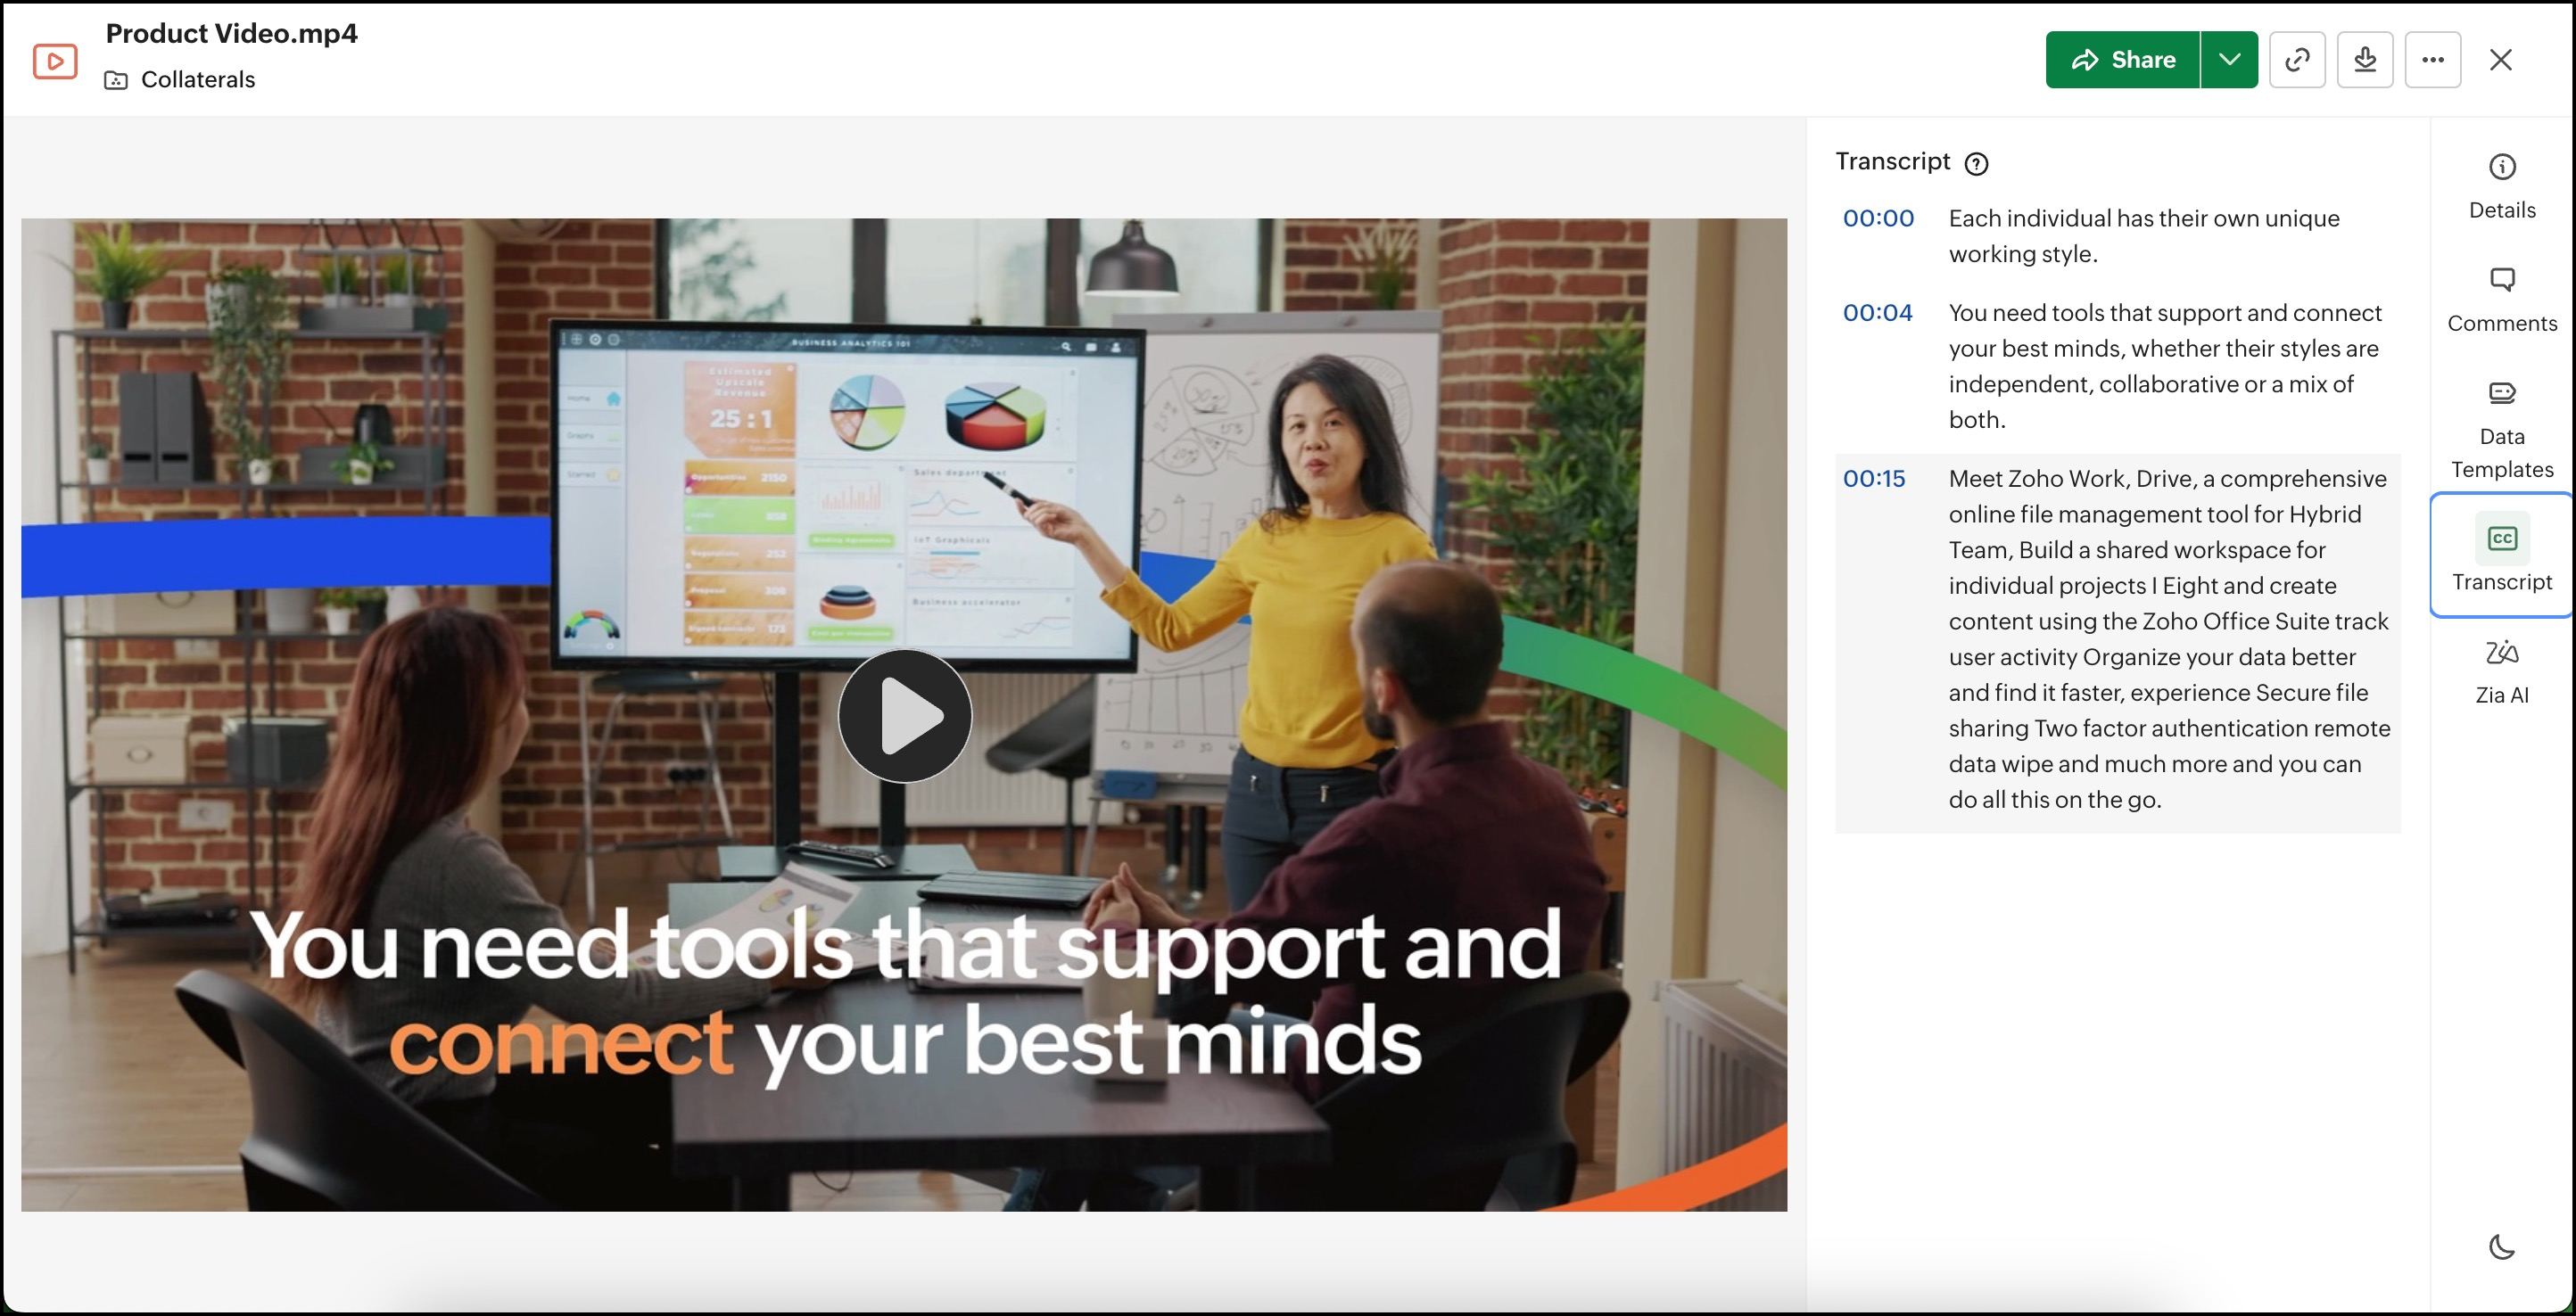Toggle dark mode moon icon
The image size is (2576, 1316).
[x=2501, y=1246]
